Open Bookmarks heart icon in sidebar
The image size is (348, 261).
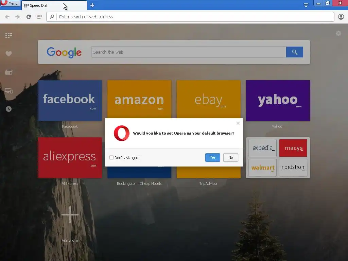(8, 54)
